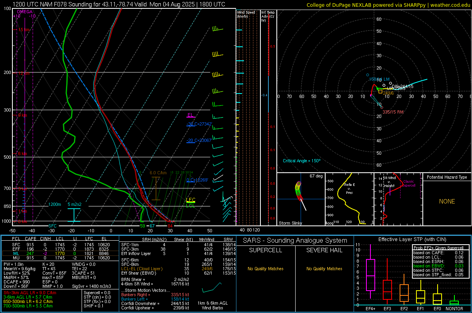This screenshot has height=313, width=472.
Task: Click the -30 C=27342' height label
Action: (199, 124)
